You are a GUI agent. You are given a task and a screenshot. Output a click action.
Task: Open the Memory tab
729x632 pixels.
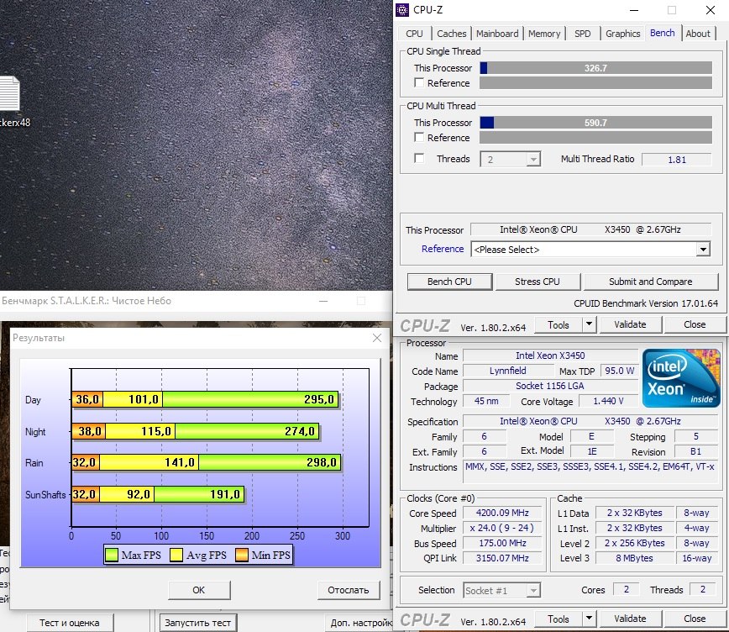coord(544,34)
